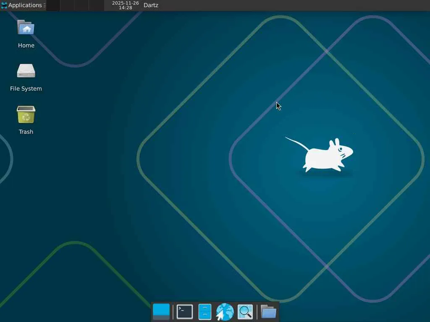Open the File Manager cabinet icon
Image resolution: width=430 pixels, height=322 pixels.
pyautogui.click(x=205, y=312)
